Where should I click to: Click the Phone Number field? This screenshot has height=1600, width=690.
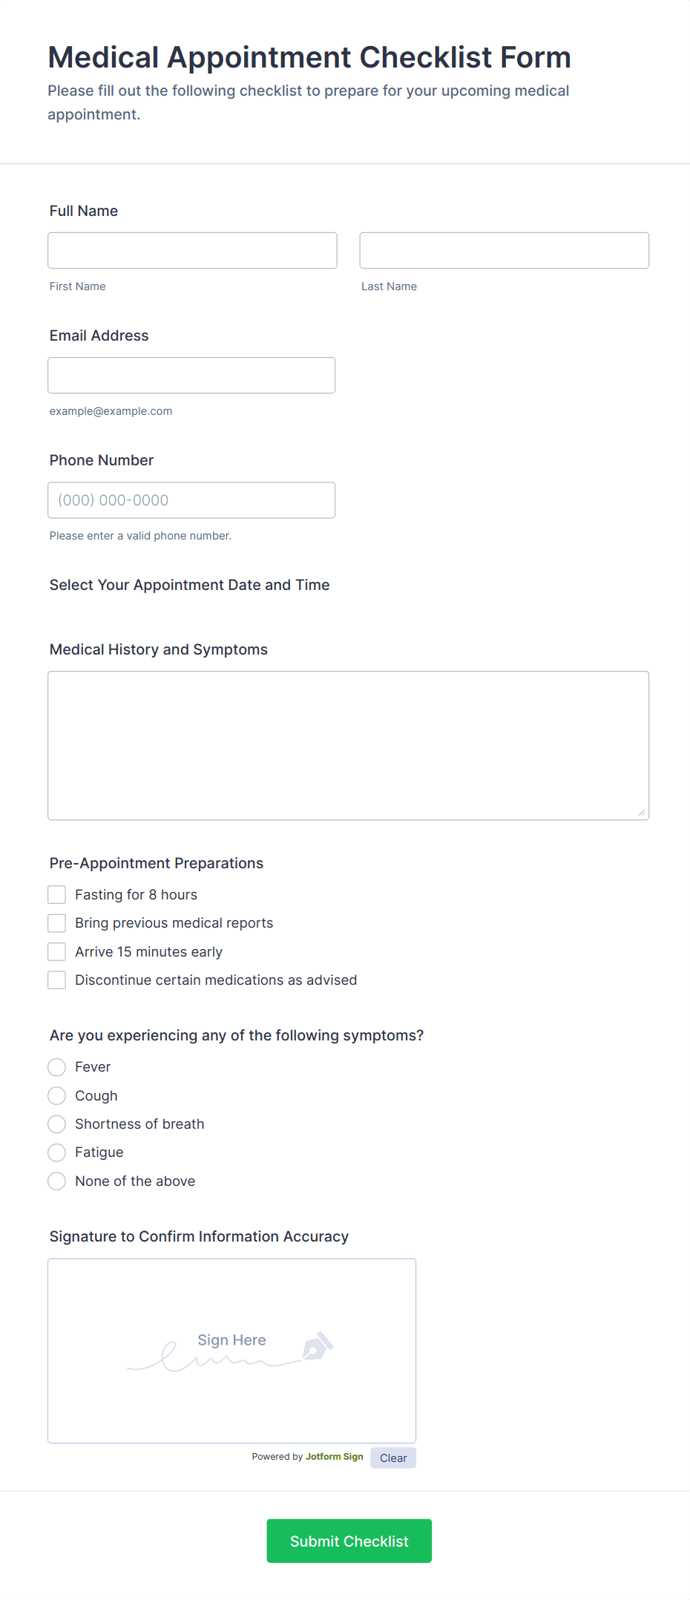pyautogui.click(x=191, y=499)
